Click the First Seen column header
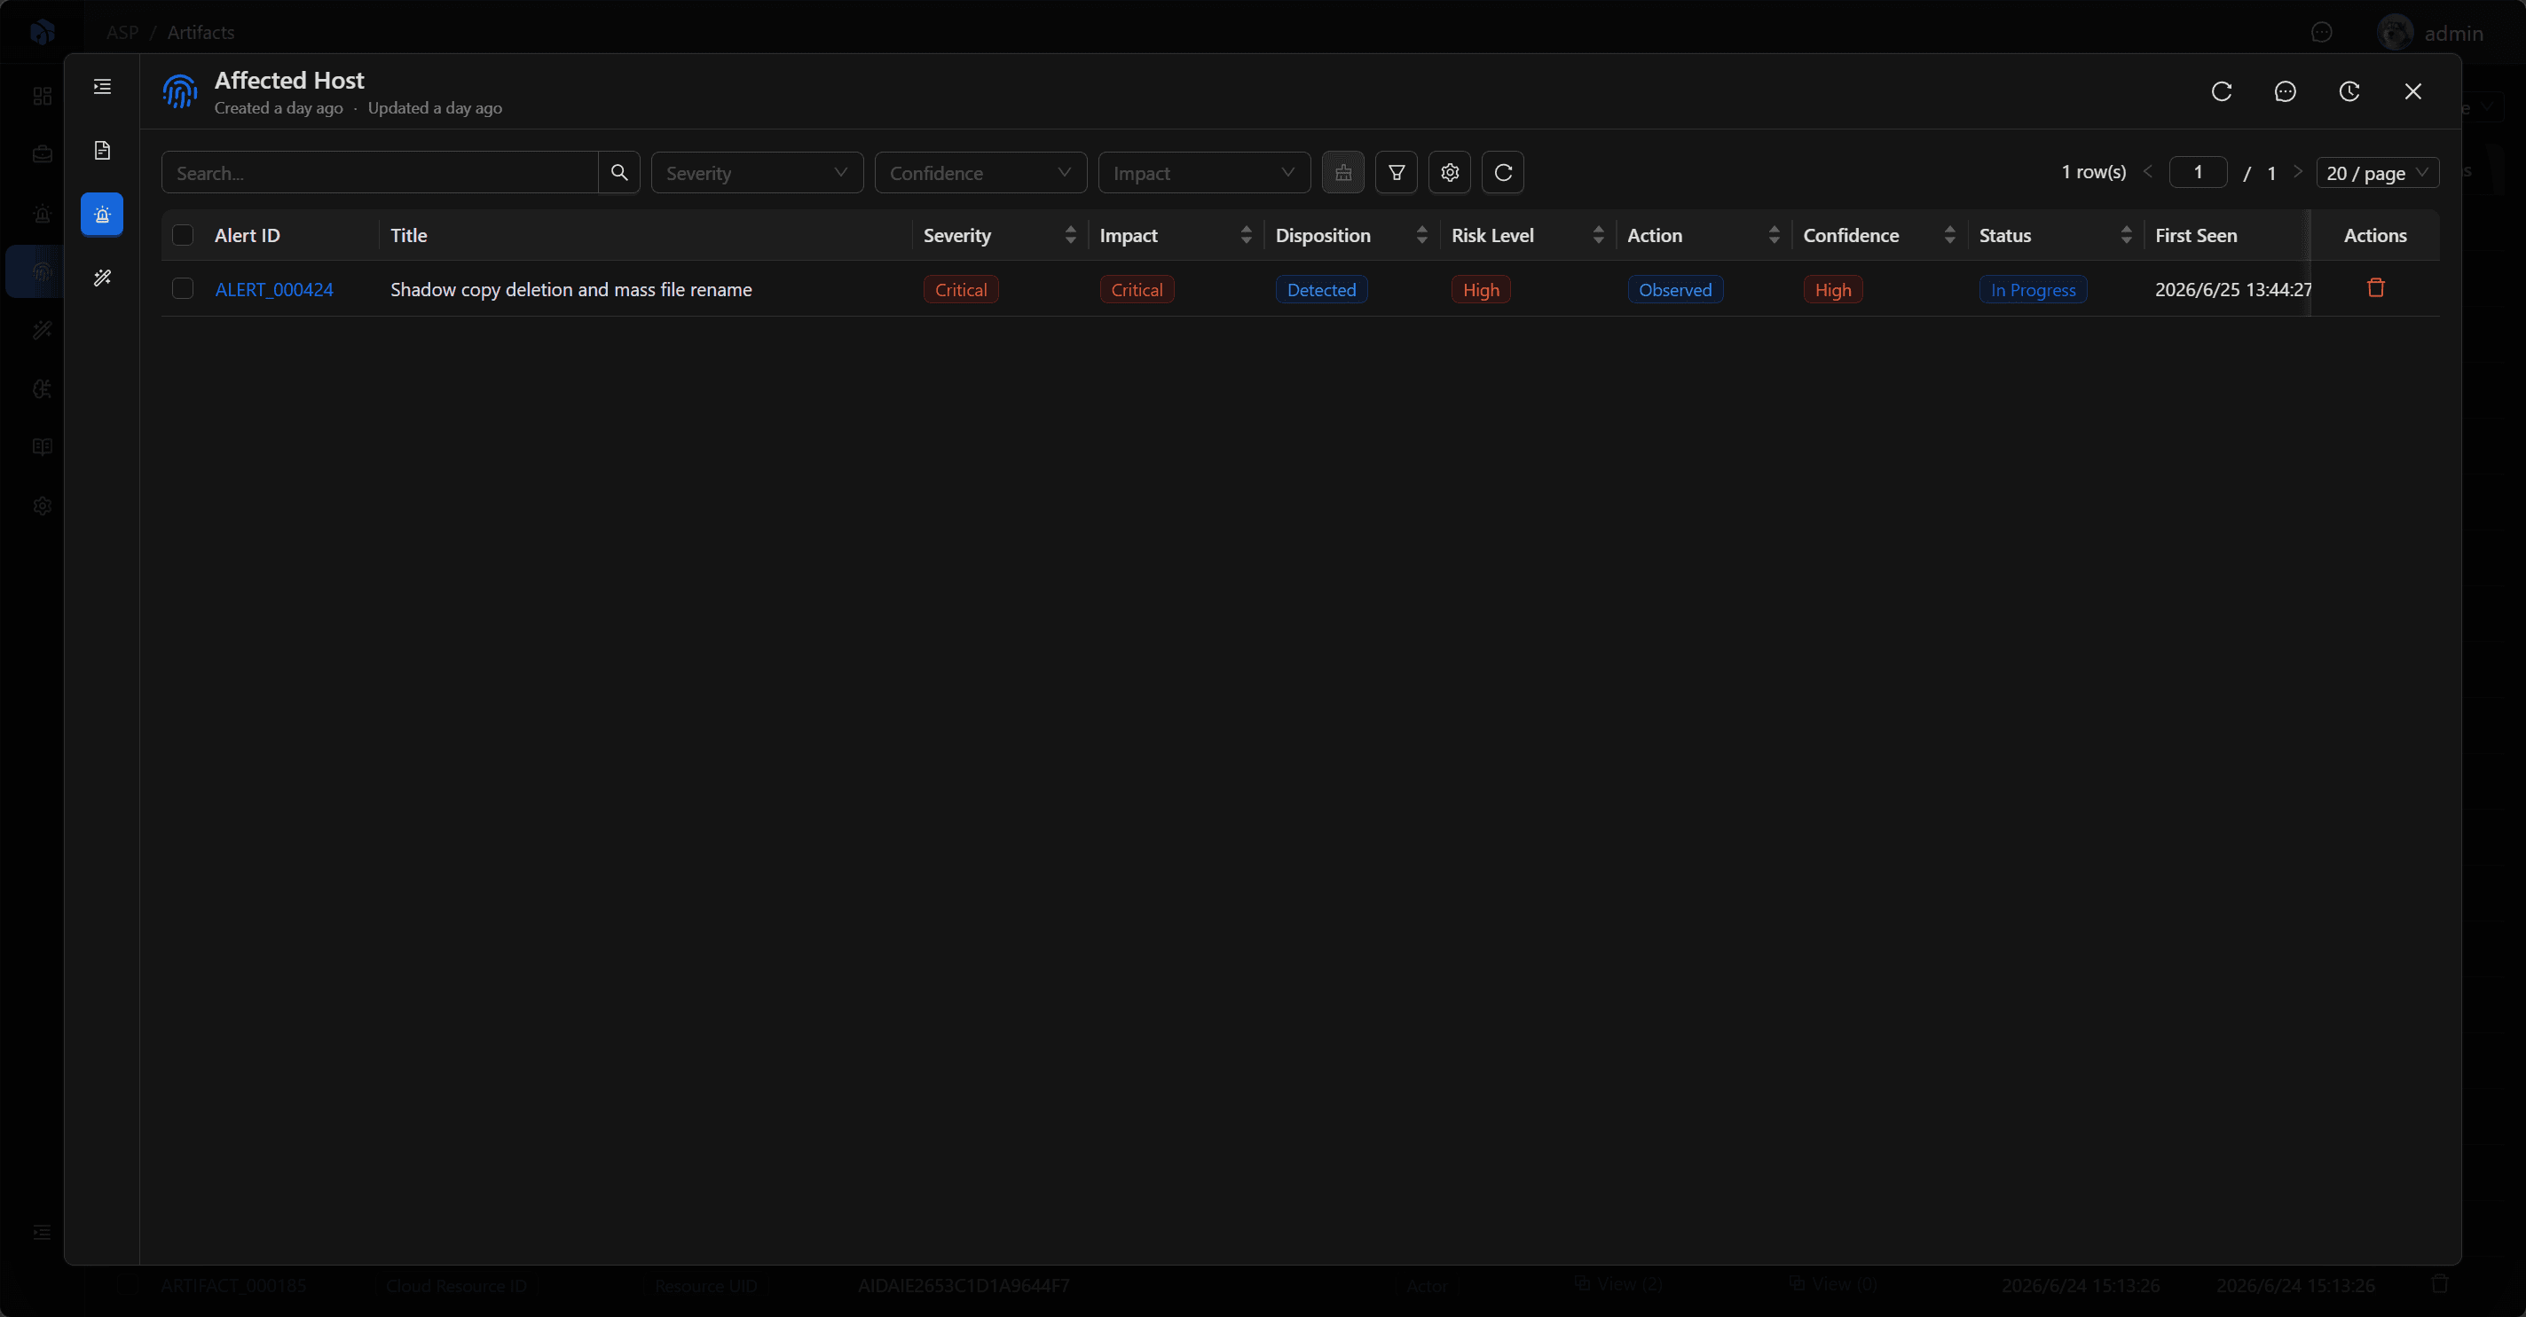 point(2197,235)
